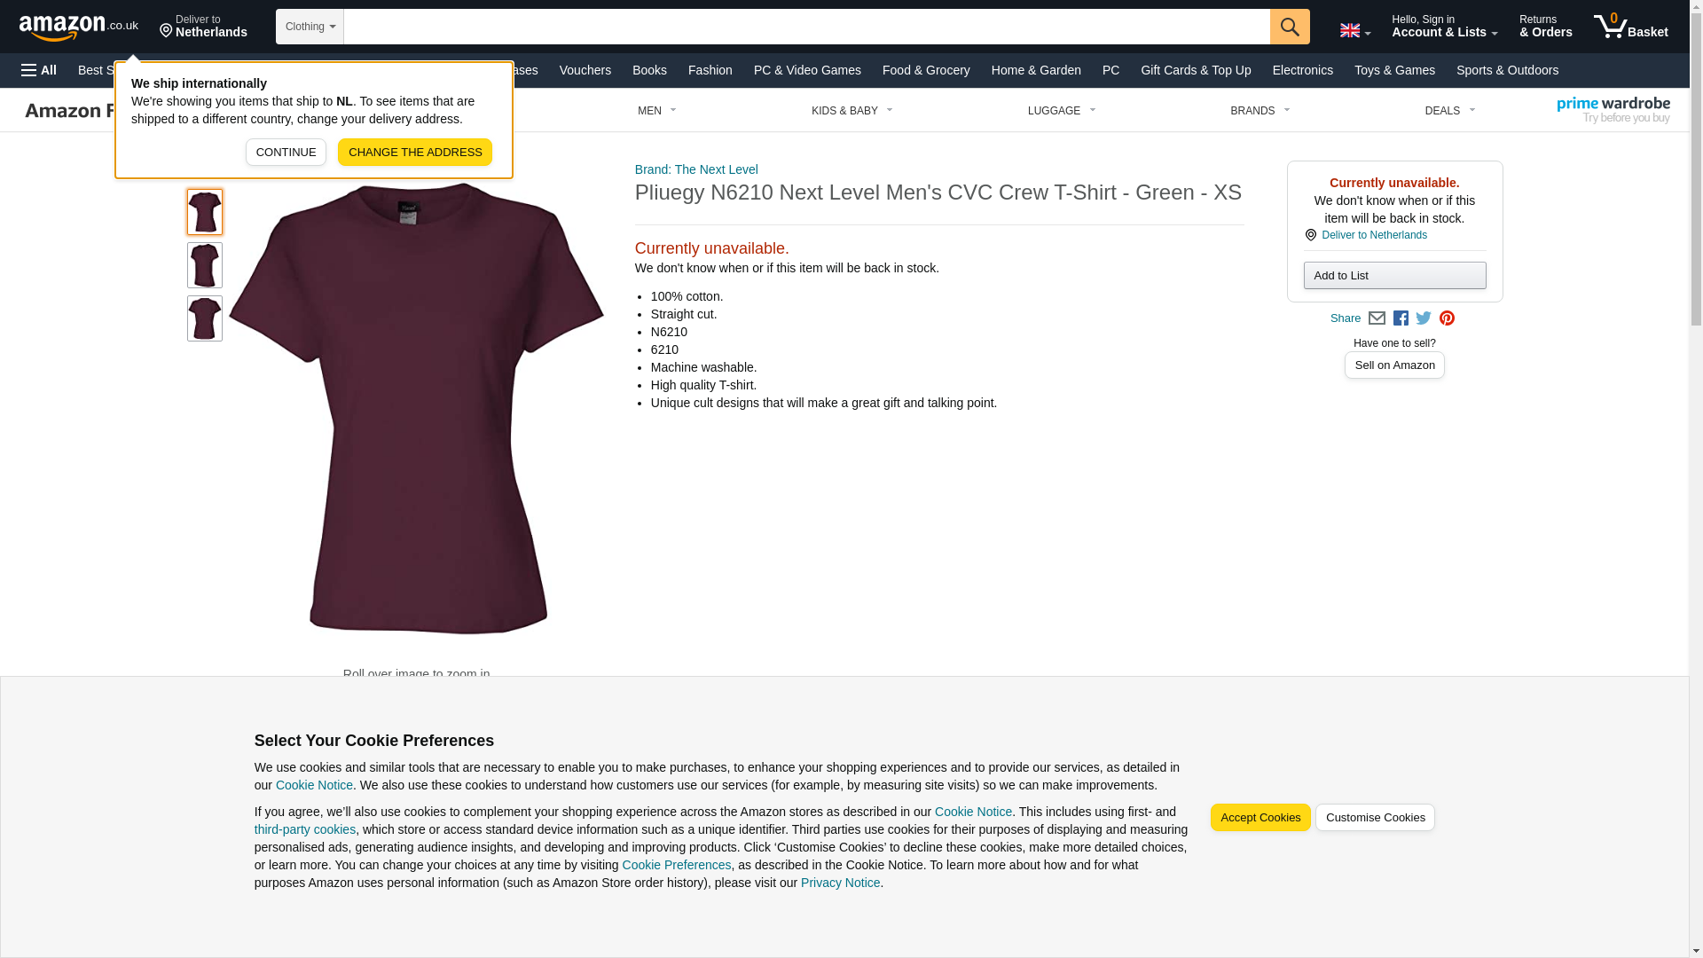Open the Electronics navigation item
The width and height of the screenshot is (1703, 958).
click(1302, 70)
